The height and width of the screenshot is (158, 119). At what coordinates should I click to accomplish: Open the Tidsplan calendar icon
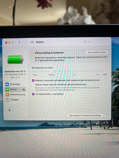[x=7, y=100]
